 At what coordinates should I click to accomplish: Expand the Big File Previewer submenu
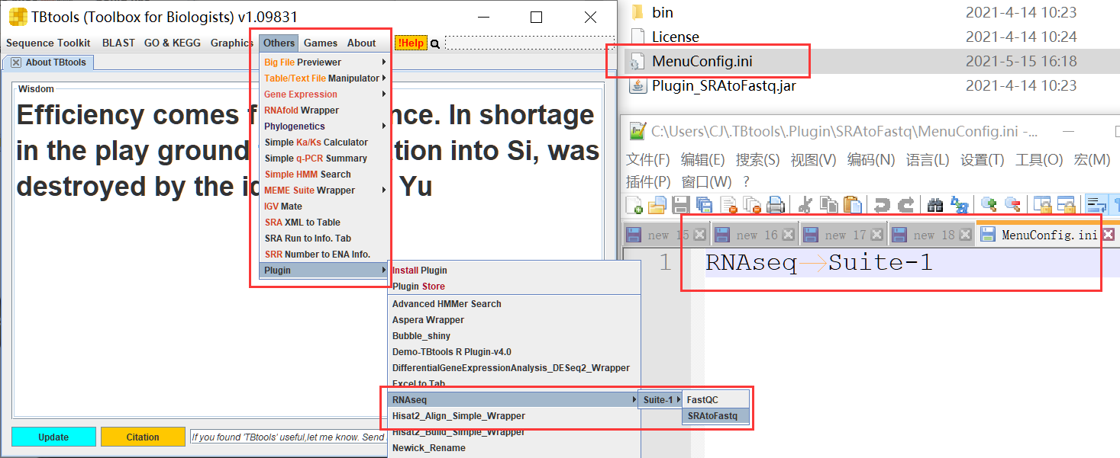click(x=324, y=62)
